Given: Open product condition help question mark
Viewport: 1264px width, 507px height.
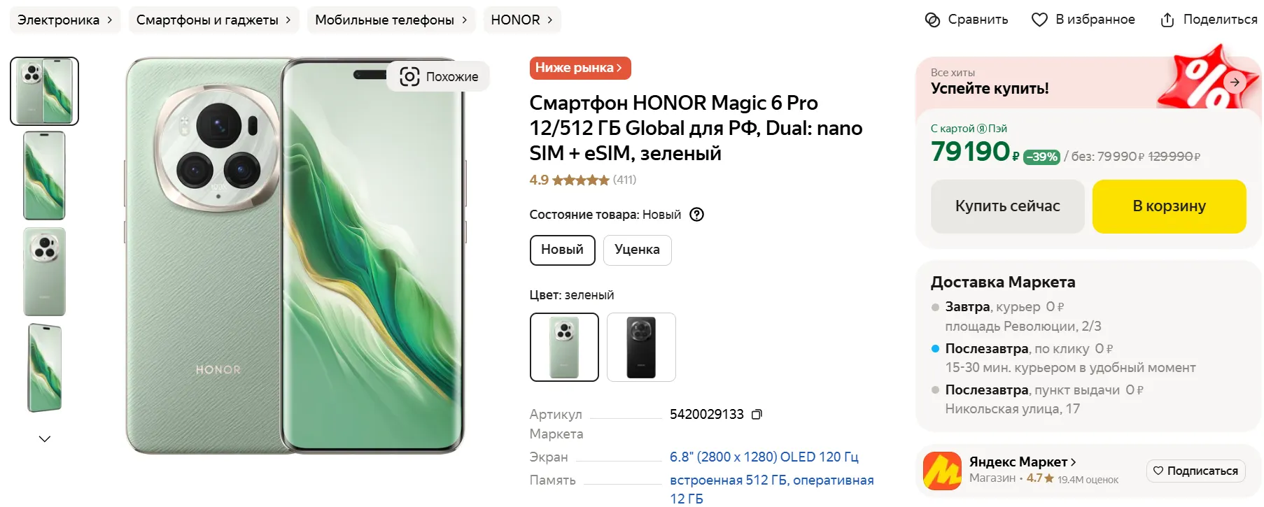Looking at the screenshot, I should [x=696, y=215].
